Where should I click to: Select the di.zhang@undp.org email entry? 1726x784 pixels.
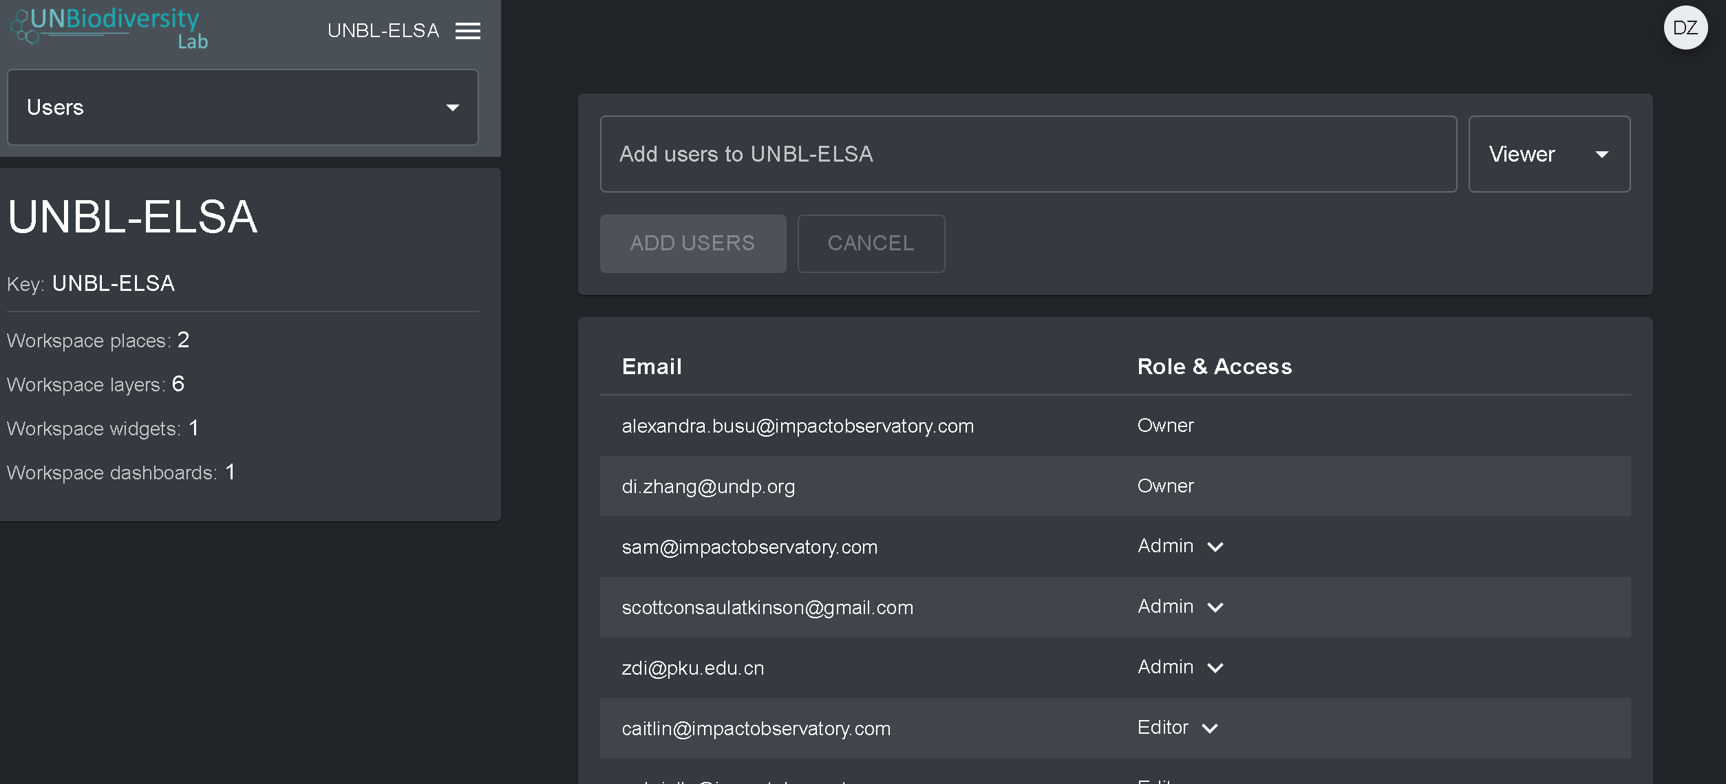pos(707,487)
